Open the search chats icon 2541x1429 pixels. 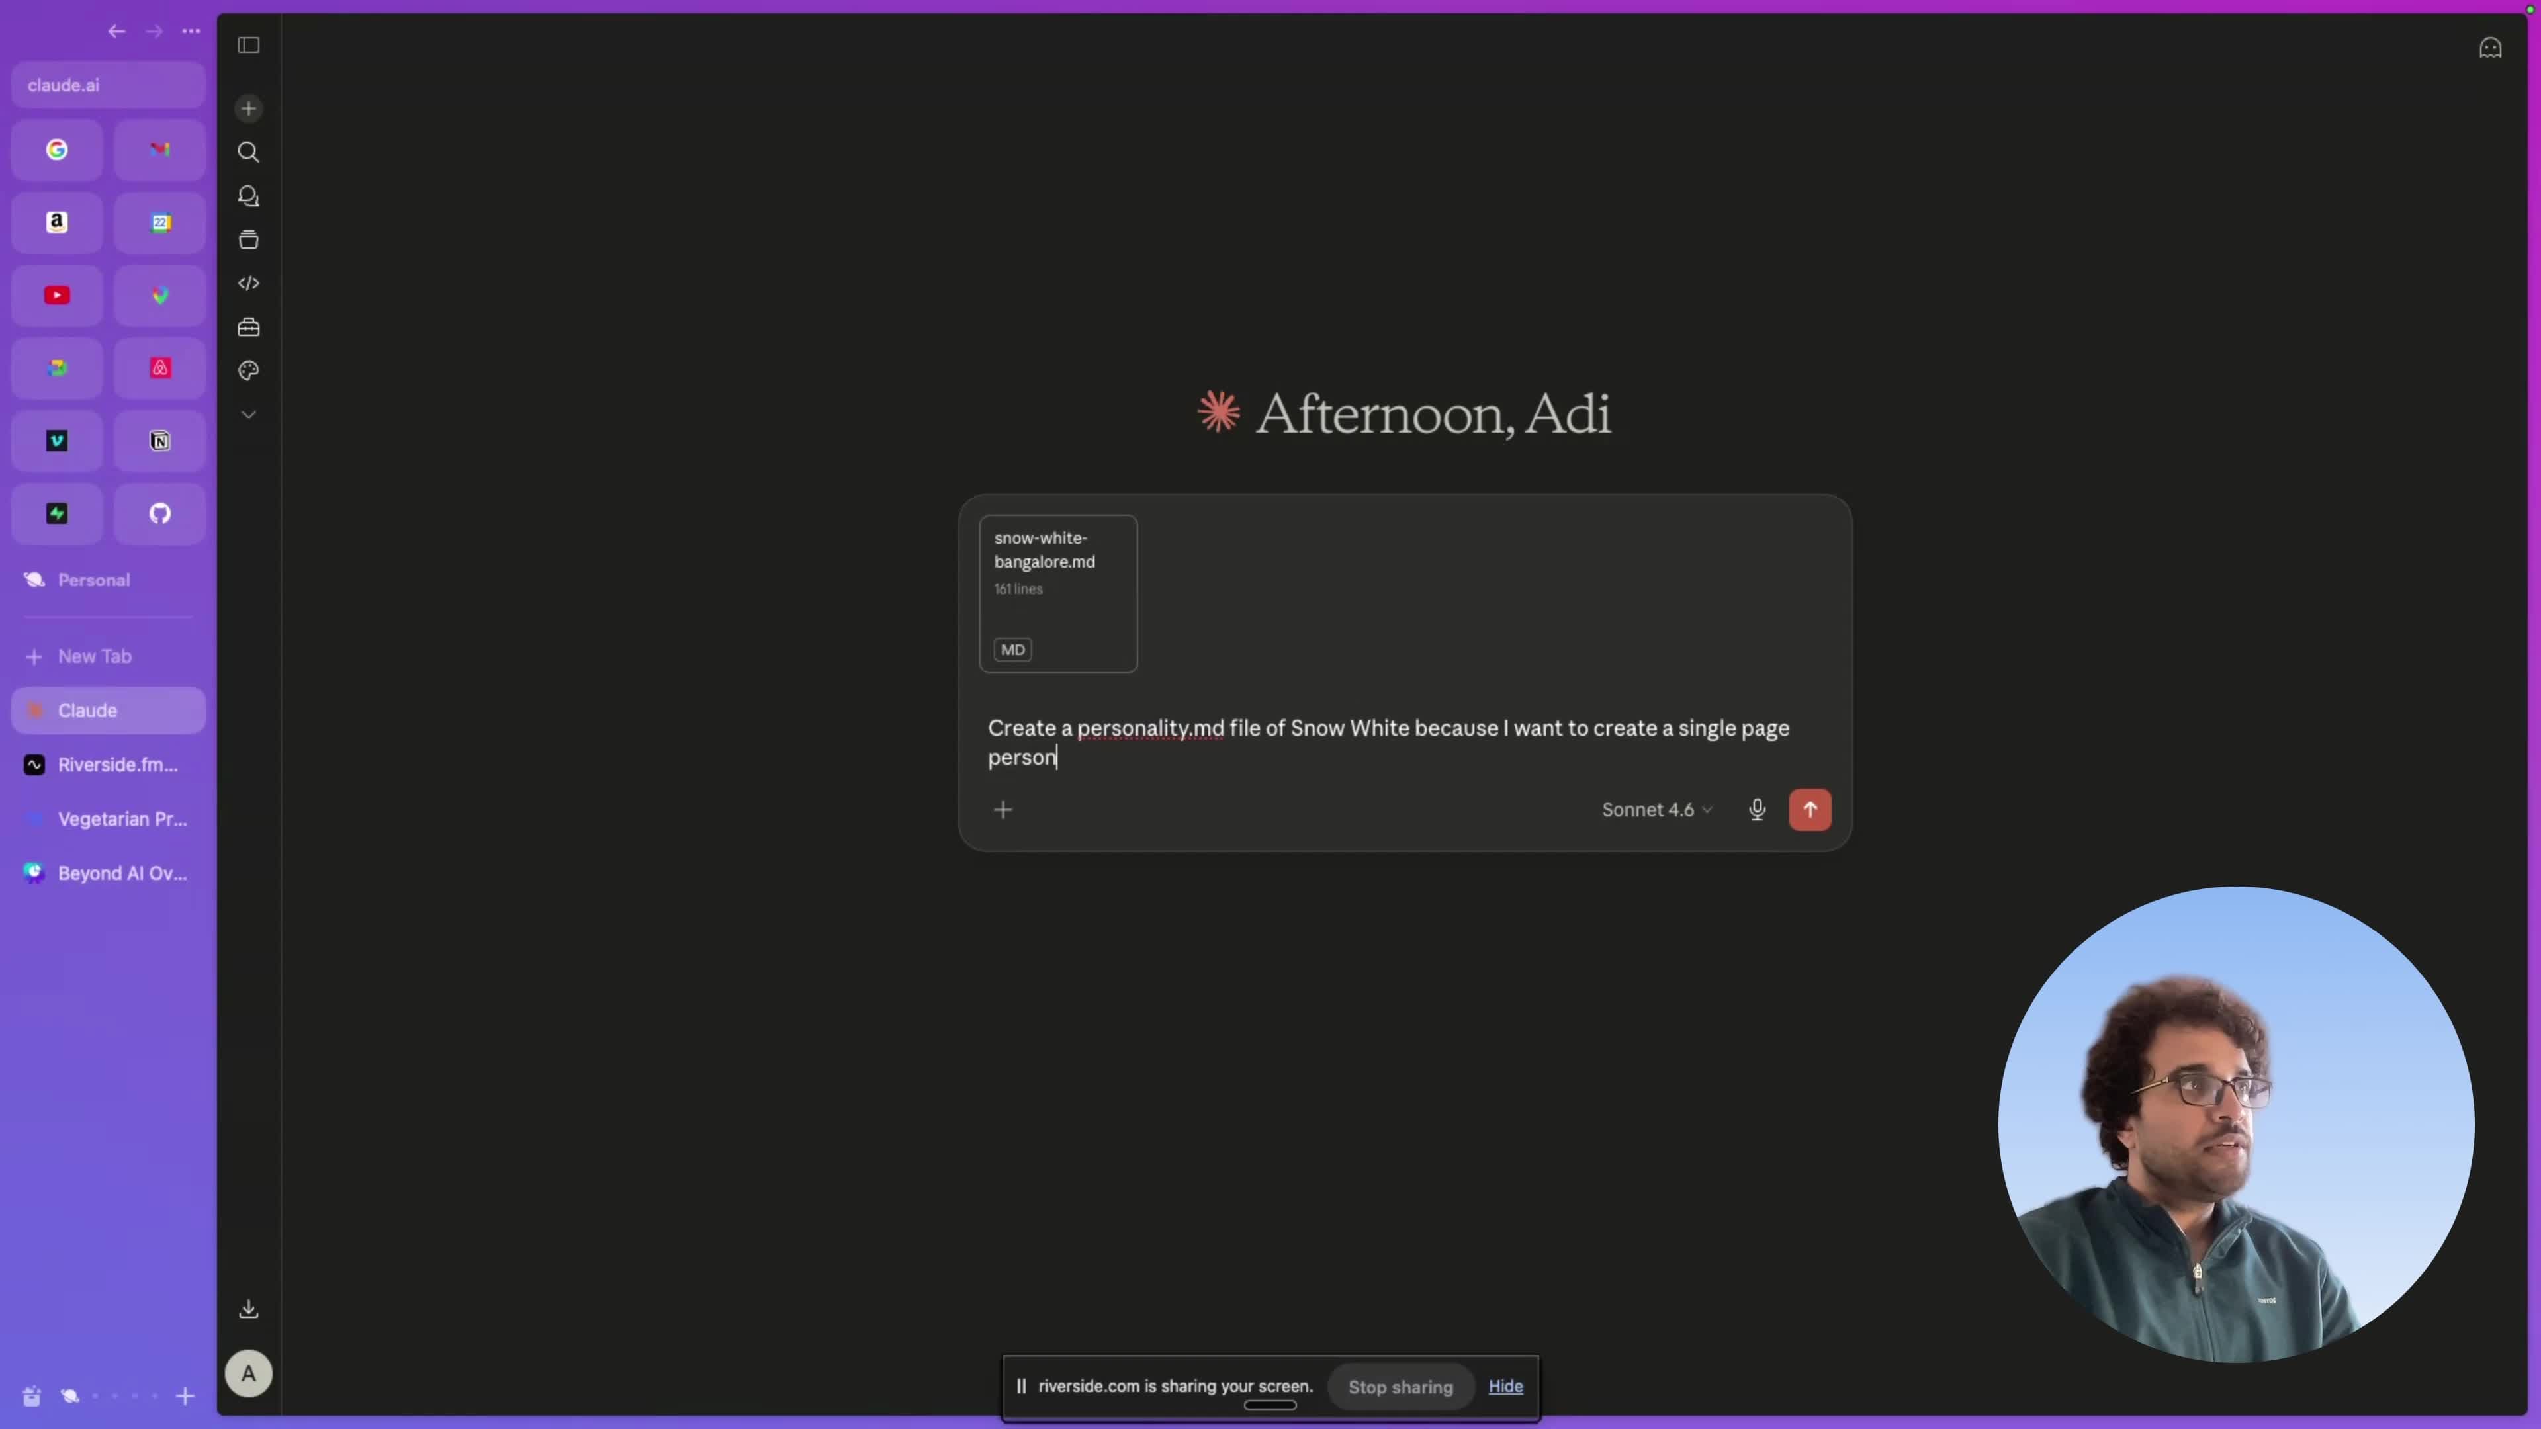pyautogui.click(x=249, y=152)
